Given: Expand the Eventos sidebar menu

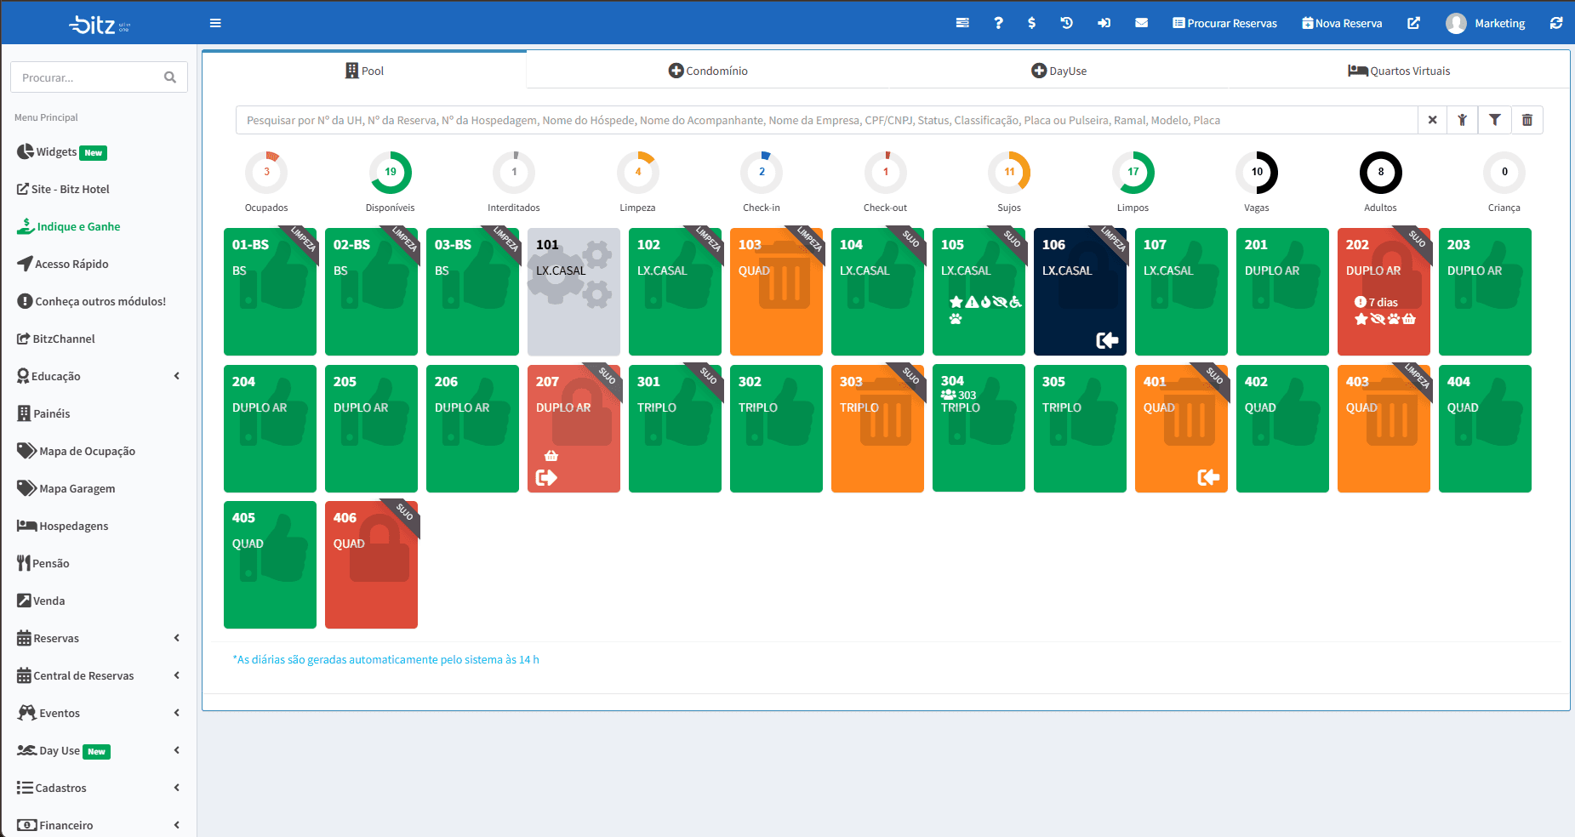Looking at the screenshot, I should click(x=99, y=713).
